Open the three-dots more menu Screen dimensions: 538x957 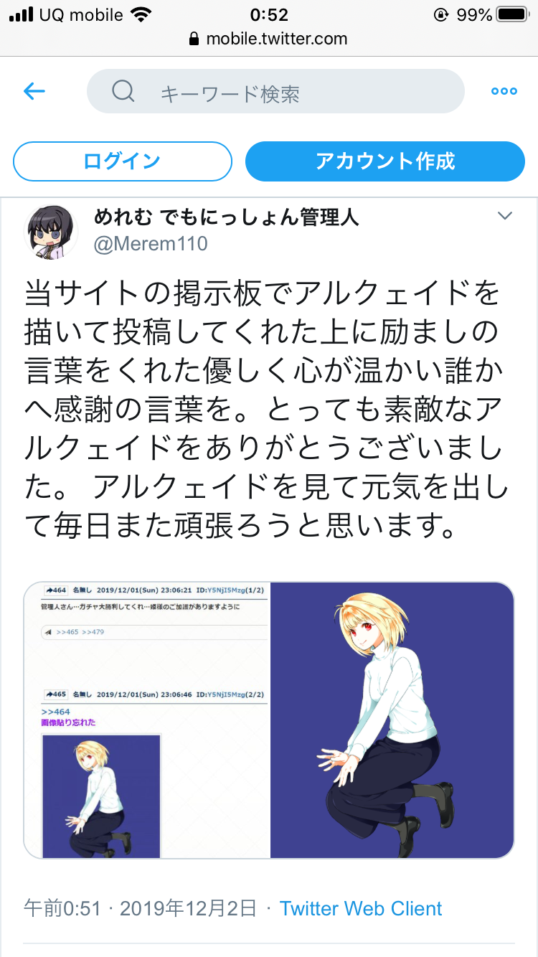click(x=504, y=91)
